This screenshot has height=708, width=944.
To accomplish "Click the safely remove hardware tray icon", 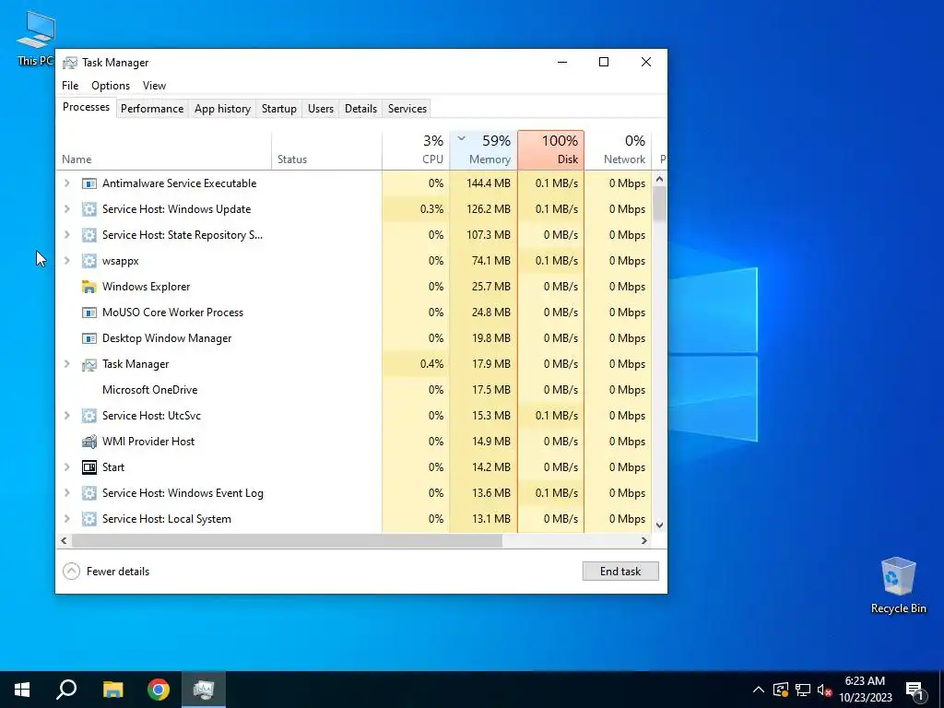I will pos(780,690).
